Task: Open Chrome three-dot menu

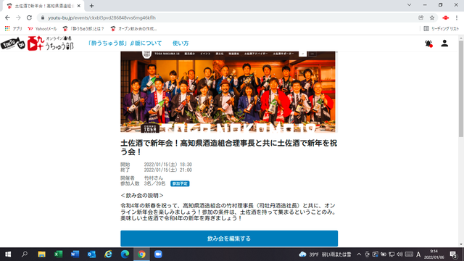Action: click(457, 17)
